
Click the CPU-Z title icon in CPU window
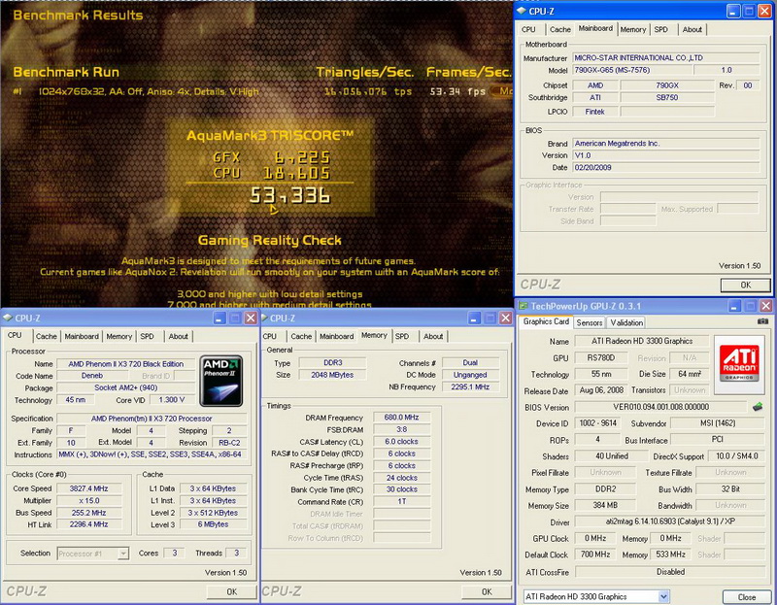pos(8,318)
